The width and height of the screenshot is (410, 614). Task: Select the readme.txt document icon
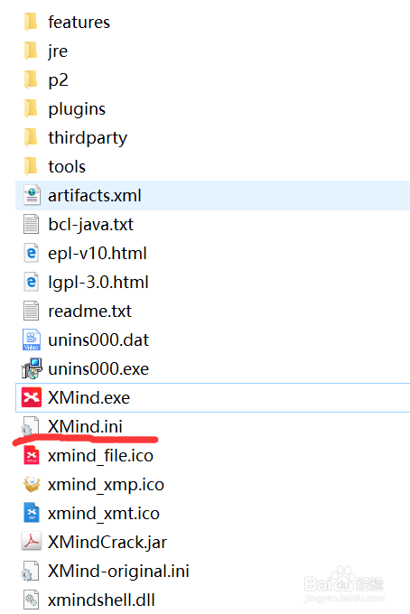32,311
